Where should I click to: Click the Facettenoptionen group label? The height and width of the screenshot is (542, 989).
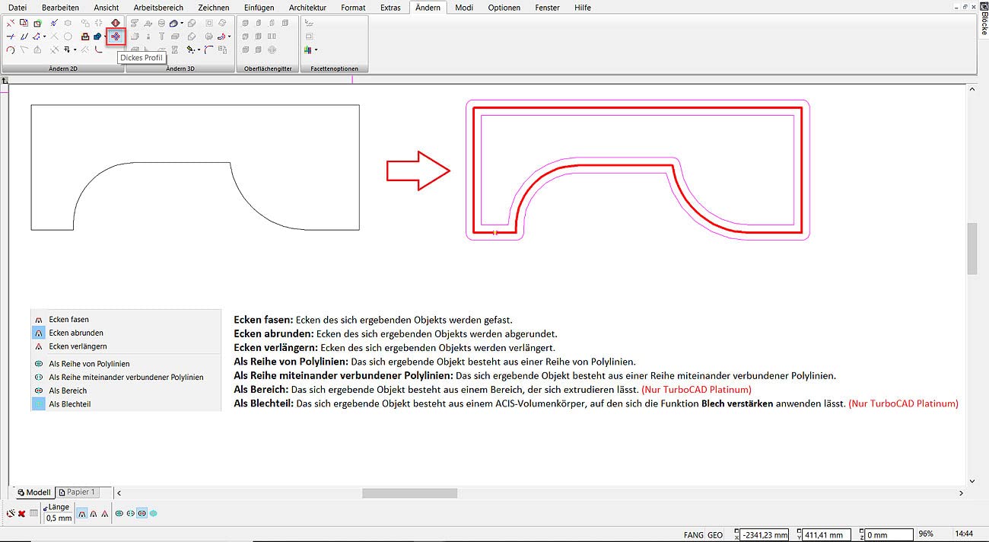(x=335, y=69)
